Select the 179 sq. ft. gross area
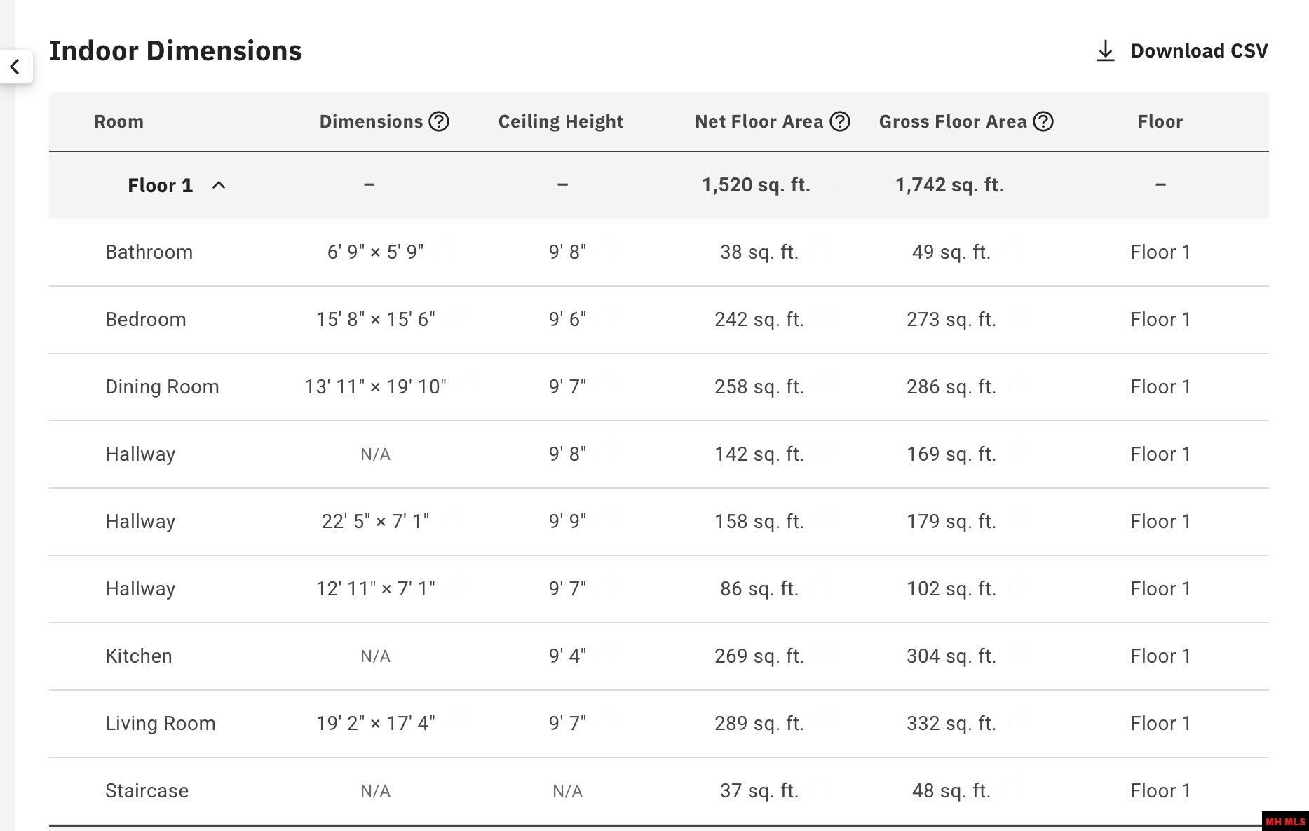The image size is (1309, 831). tap(951, 522)
